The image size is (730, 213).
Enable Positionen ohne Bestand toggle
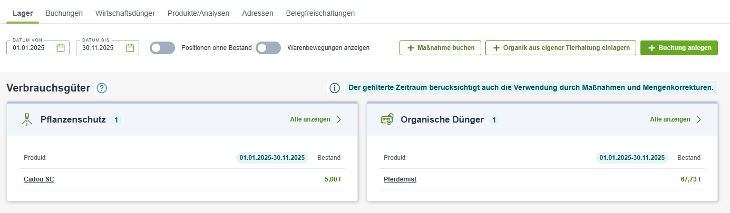coord(162,48)
